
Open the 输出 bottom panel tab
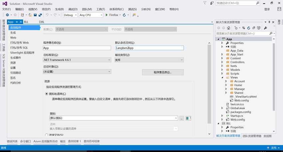(63, 141)
